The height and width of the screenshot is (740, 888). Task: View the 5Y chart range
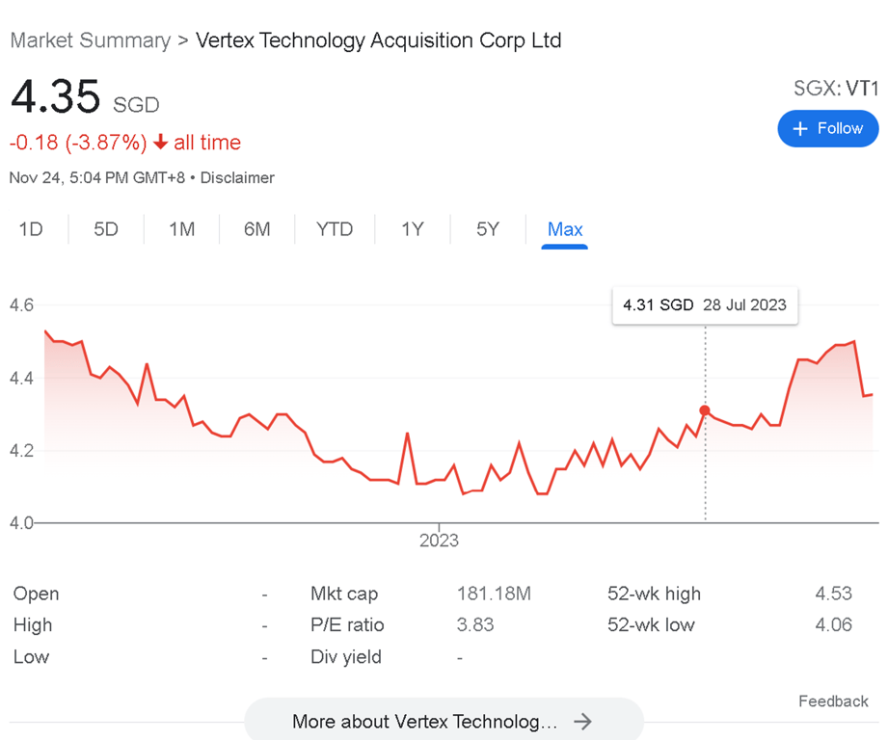click(488, 229)
